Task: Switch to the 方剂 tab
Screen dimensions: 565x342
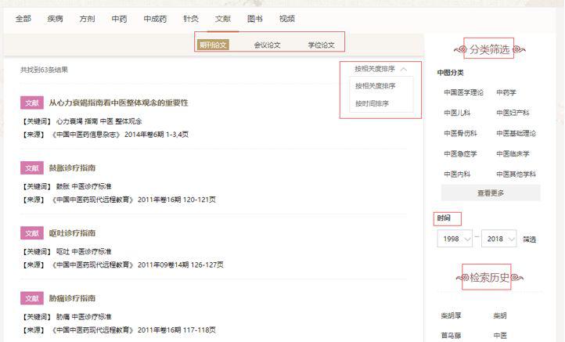Action: 87,18
